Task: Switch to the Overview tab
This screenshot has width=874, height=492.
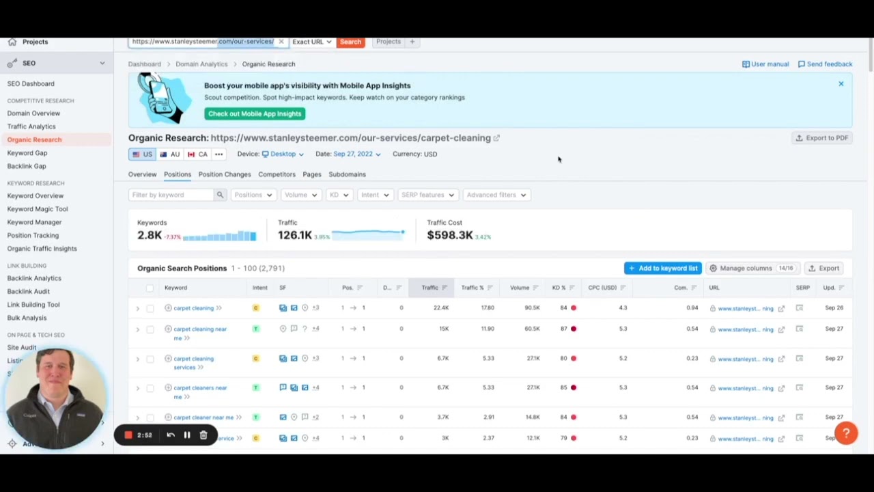Action: pos(142,174)
